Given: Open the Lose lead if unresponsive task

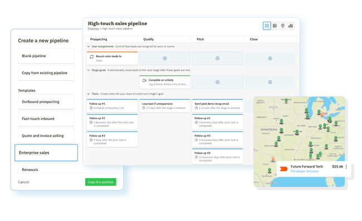Looking at the screenshot, I should pos(165,106).
